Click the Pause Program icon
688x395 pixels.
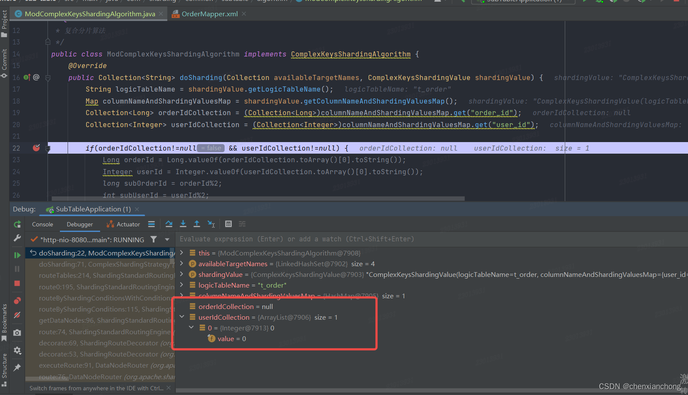(17, 269)
